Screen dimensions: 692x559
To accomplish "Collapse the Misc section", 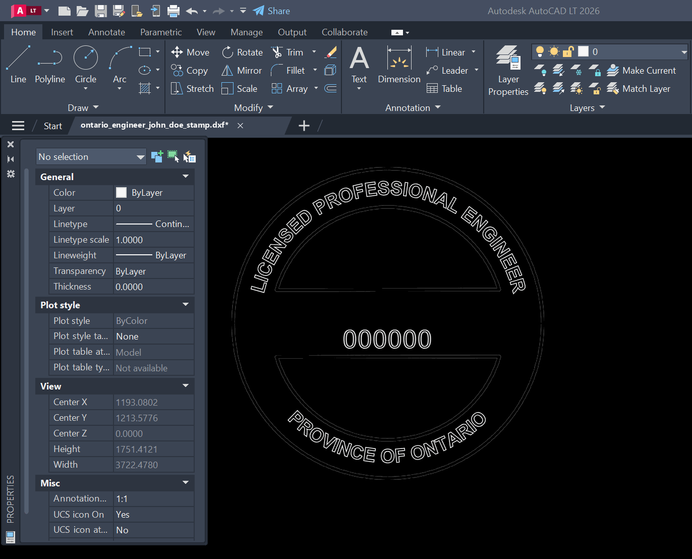I will coord(186,483).
